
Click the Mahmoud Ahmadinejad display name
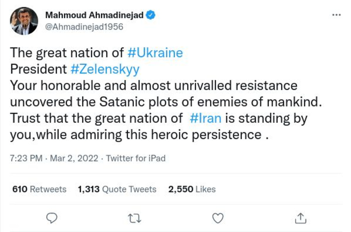(94, 15)
